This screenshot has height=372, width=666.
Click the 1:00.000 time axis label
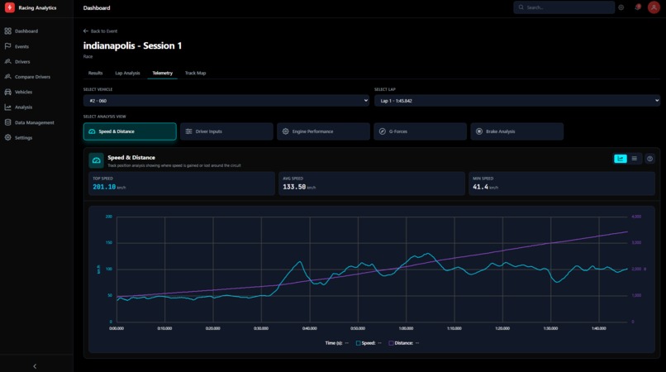pos(406,328)
